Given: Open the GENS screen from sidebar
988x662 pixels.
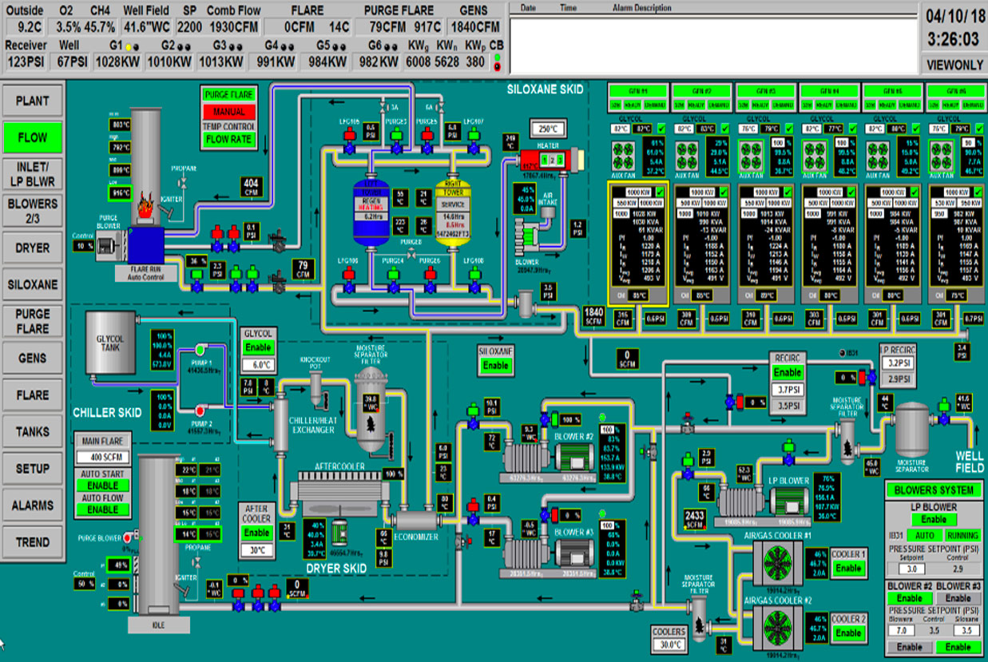Looking at the screenshot, I should 33,358.
